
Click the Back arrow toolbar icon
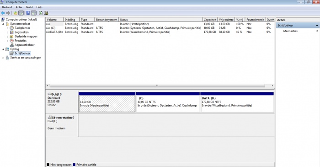tap(3, 13)
